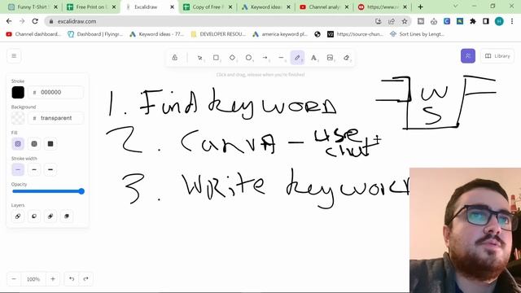
Task: Choose cross-hatch fill style
Action: point(34,144)
